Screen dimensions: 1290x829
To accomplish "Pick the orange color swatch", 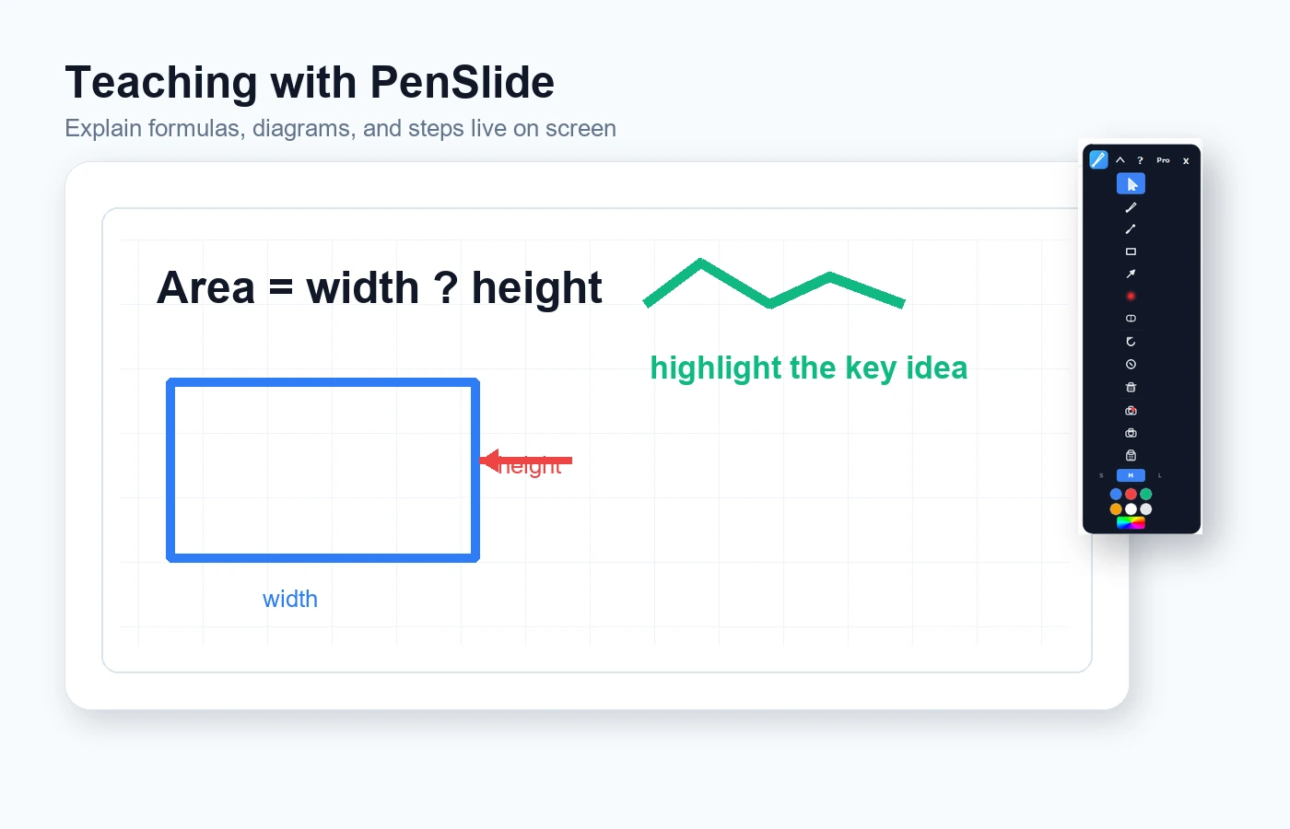I will coord(1116,509).
